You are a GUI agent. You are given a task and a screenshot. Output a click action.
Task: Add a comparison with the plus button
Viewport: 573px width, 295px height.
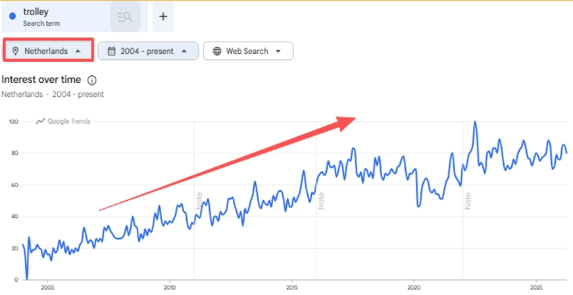163,16
